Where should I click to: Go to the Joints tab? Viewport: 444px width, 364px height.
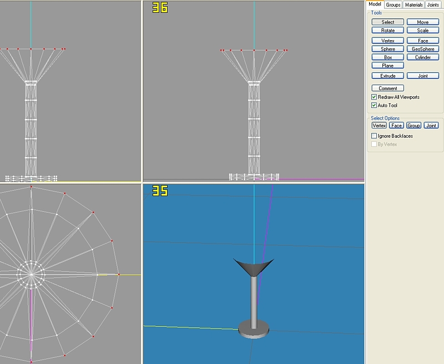(x=433, y=5)
